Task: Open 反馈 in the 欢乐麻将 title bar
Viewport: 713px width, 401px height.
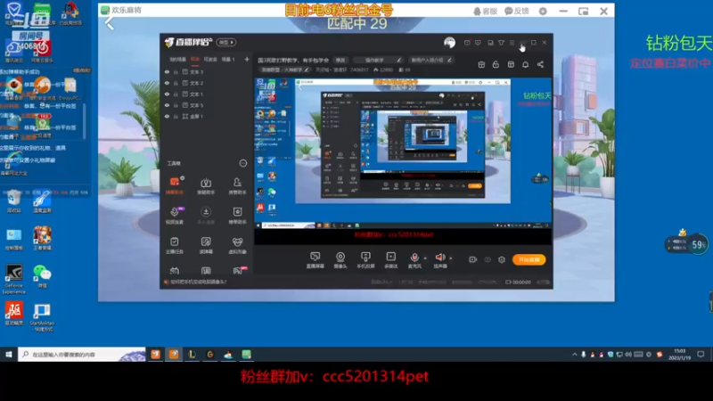Action: [517, 11]
